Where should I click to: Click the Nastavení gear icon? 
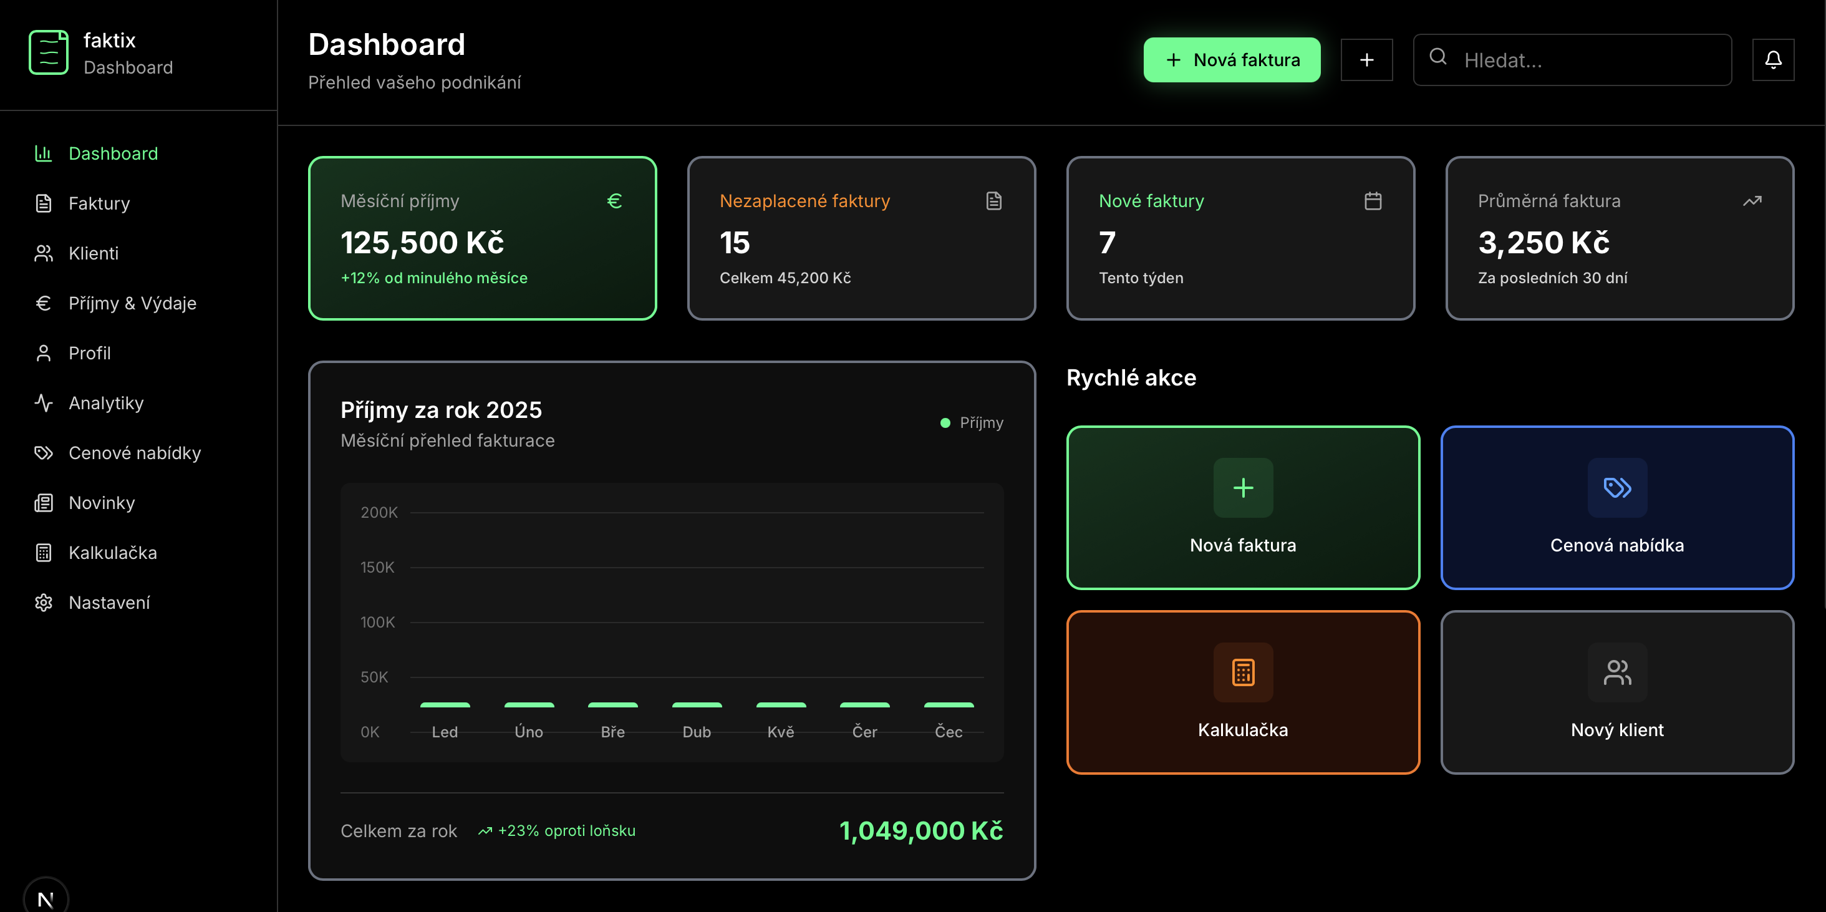coord(43,602)
